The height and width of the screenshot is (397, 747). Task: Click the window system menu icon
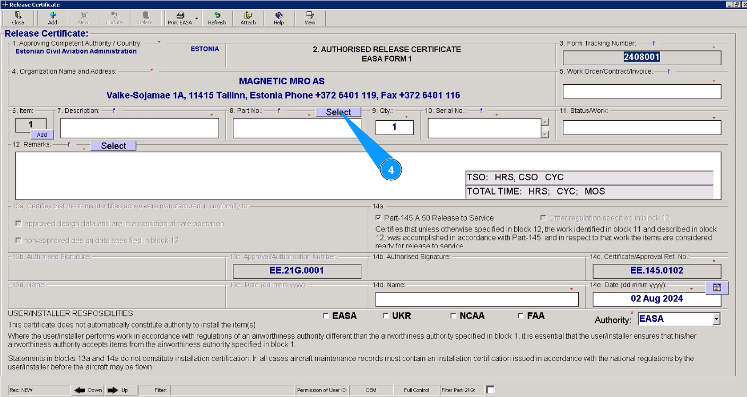click(5, 4)
